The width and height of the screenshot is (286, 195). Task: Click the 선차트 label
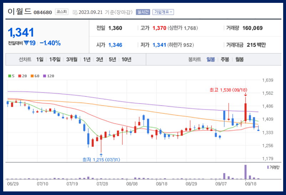(25, 59)
